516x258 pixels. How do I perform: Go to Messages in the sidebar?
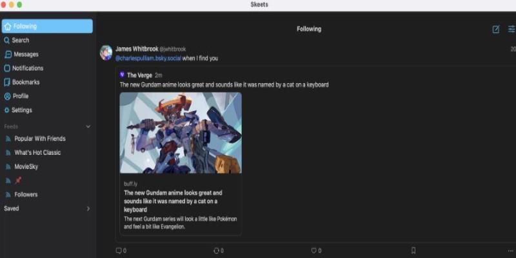pyautogui.click(x=25, y=54)
